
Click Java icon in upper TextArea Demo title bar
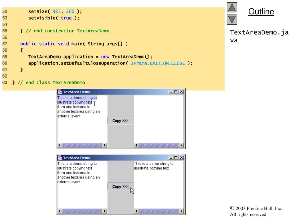tap(60, 92)
